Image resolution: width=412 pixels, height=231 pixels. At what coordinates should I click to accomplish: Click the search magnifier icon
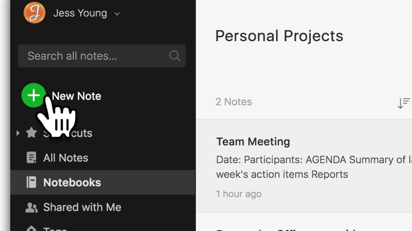(x=174, y=56)
